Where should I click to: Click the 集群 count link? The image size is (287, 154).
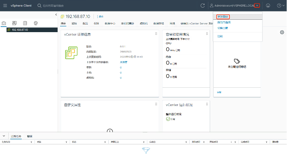pyautogui.click(x=121, y=67)
